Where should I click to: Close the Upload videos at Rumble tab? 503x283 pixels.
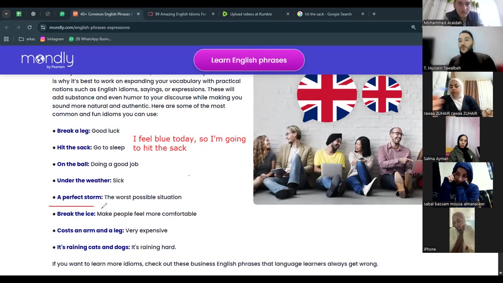(x=288, y=14)
